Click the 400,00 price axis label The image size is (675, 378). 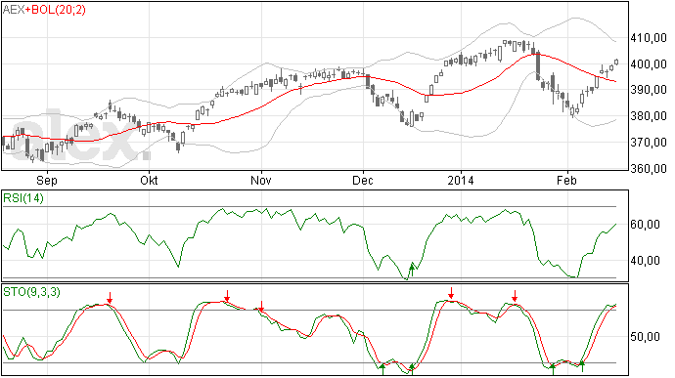coord(649,64)
